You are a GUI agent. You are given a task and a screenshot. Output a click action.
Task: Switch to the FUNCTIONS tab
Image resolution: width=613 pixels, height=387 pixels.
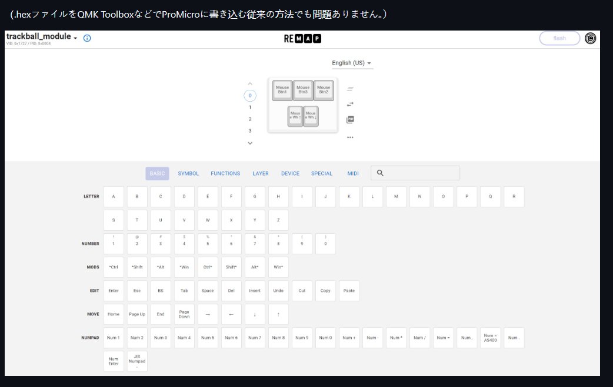tap(225, 174)
